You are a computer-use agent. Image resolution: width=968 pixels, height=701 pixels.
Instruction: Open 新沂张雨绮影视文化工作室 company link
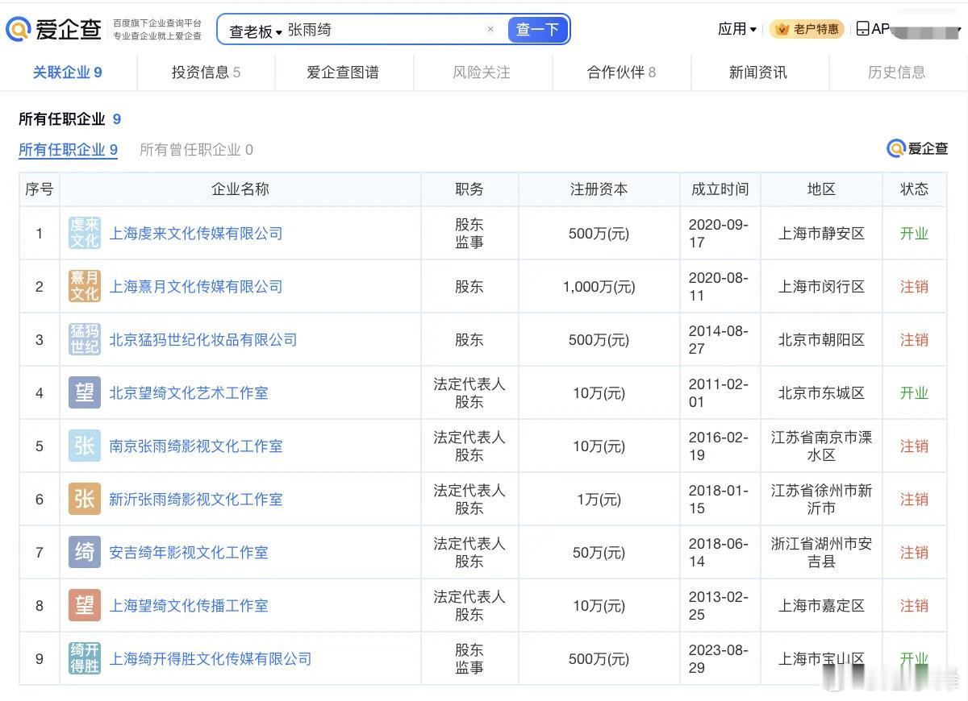coord(196,500)
